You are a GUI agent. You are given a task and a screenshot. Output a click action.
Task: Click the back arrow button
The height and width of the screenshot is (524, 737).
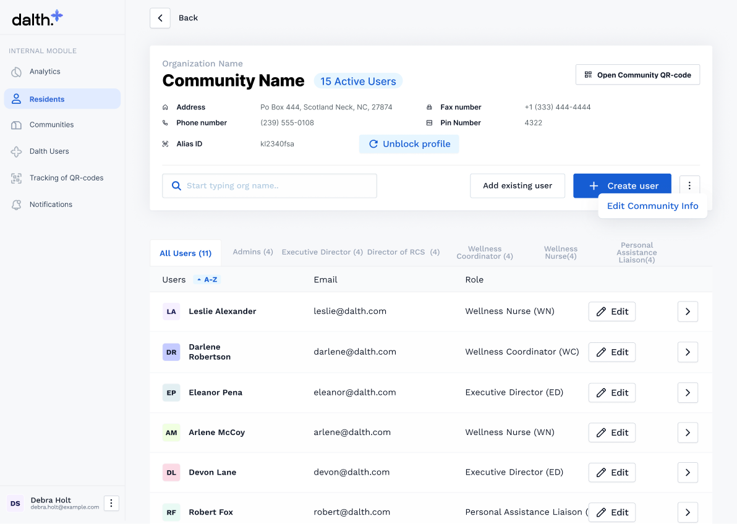[x=160, y=18]
